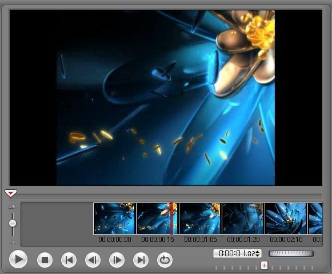The image size is (332, 274).
Task: Select the thumbnail at 00:00:02:10
Action: pyautogui.click(x=286, y=219)
